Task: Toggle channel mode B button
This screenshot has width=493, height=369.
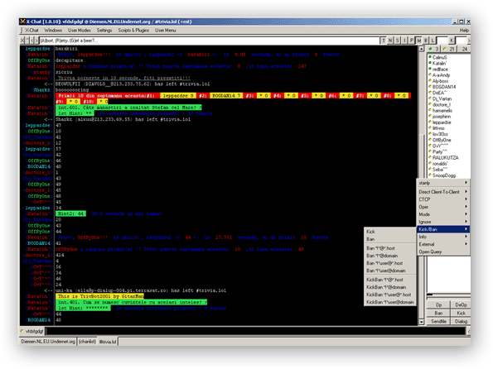Action: [426, 41]
